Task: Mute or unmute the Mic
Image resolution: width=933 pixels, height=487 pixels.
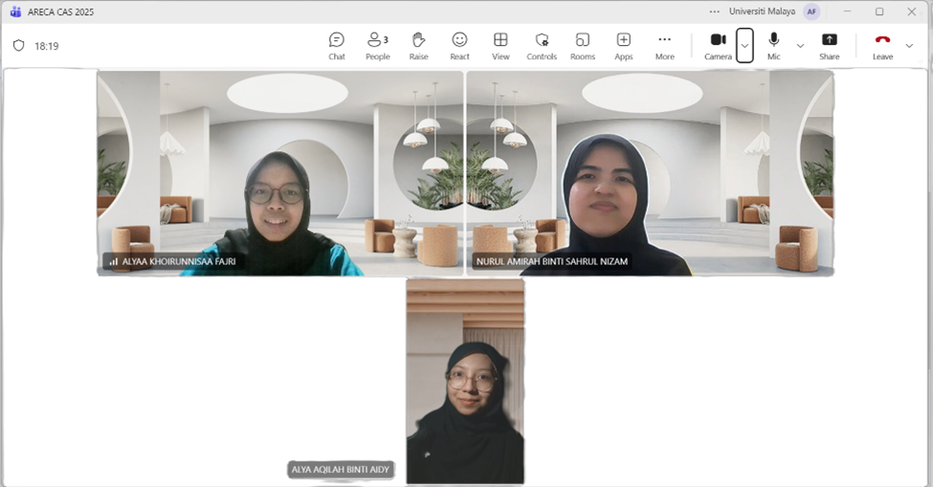Action: click(x=773, y=46)
